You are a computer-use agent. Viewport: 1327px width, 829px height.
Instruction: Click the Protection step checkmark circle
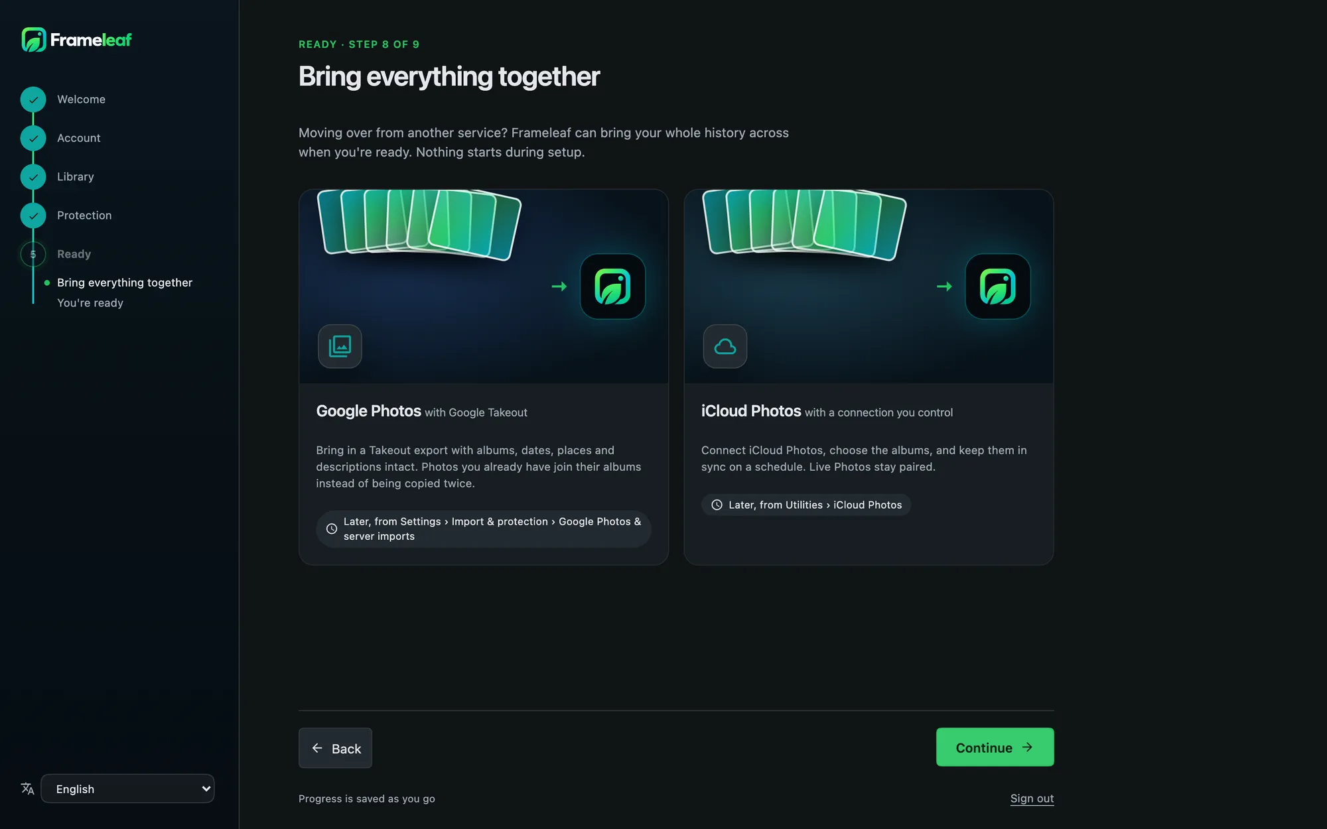pos(33,216)
